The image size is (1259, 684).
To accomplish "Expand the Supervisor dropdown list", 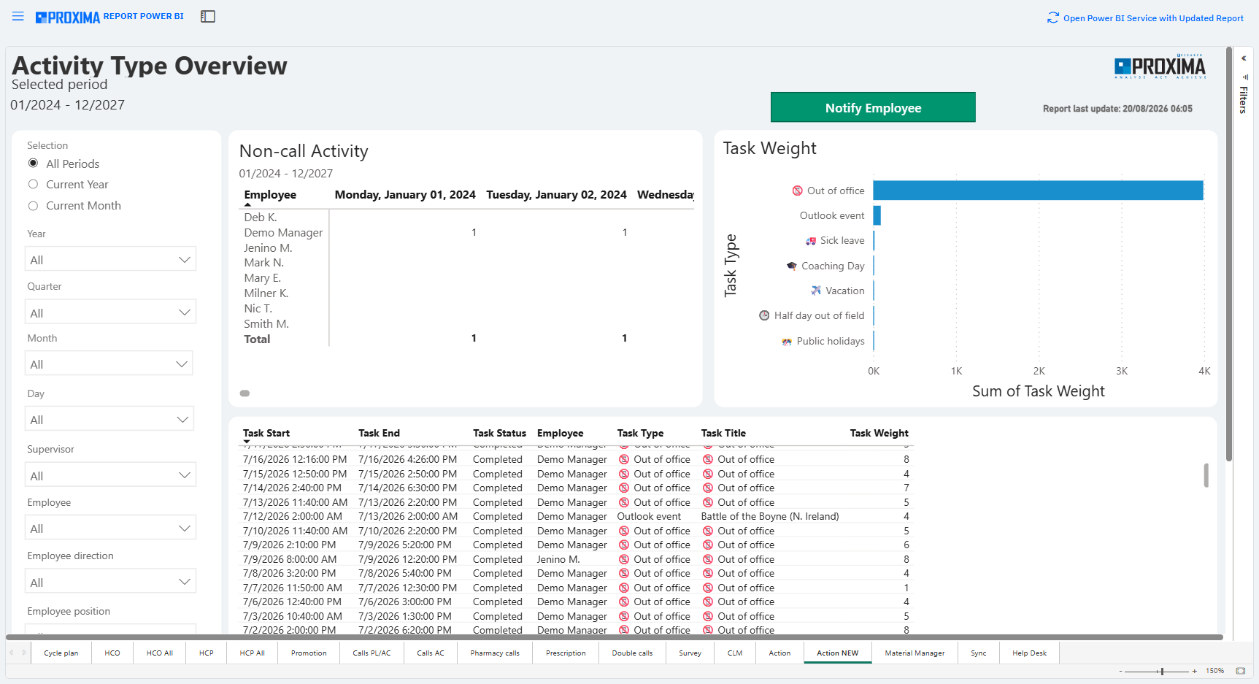I will [110, 475].
